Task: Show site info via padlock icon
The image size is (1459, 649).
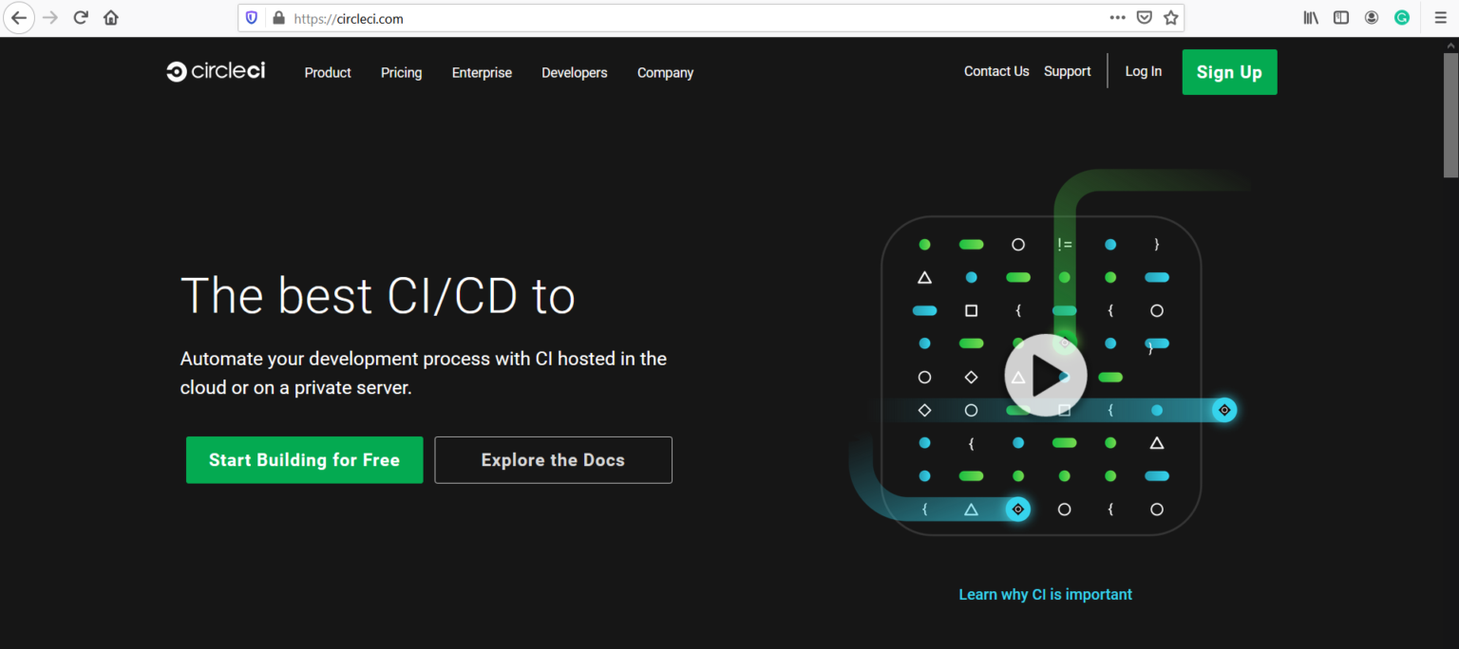Action: 278,18
